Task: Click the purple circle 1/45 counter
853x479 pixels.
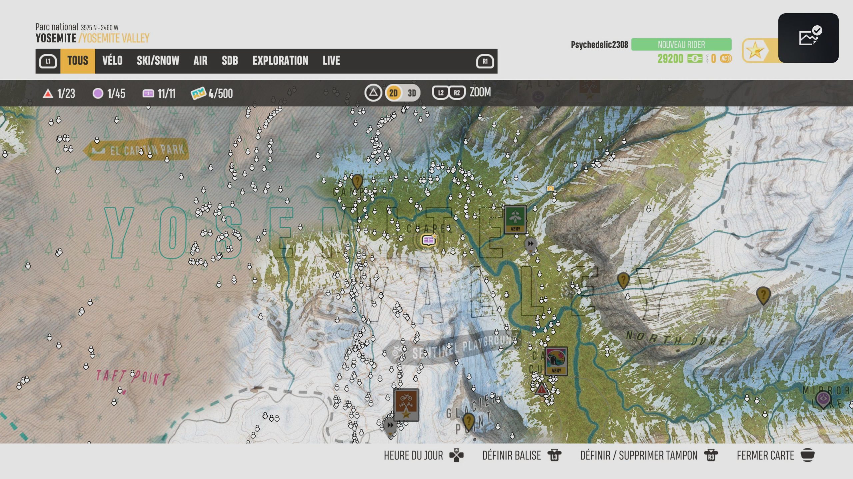Action: pyautogui.click(x=109, y=93)
